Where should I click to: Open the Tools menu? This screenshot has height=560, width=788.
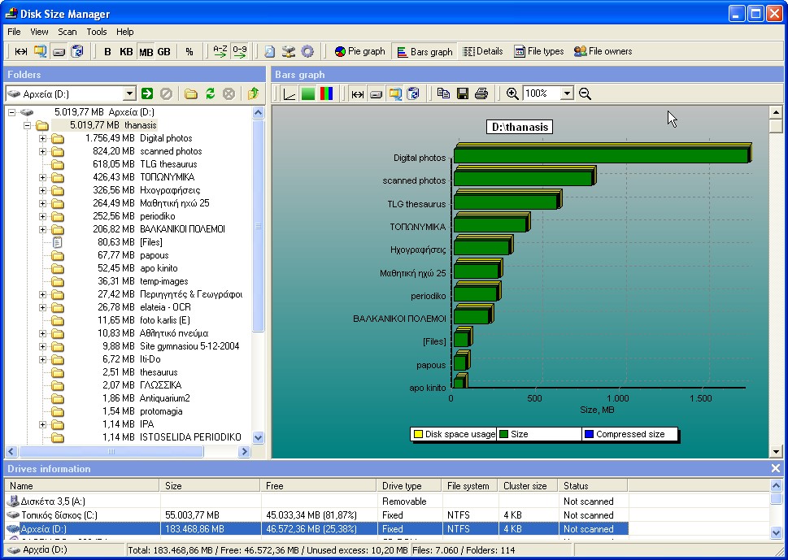(x=97, y=32)
